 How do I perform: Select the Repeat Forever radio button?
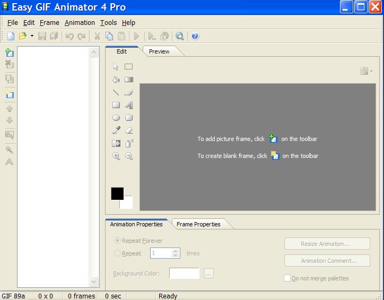point(117,241)
